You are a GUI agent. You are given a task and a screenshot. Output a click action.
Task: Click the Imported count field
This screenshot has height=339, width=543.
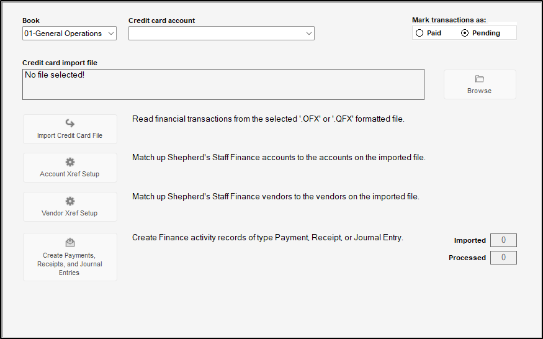coord(503,240)
